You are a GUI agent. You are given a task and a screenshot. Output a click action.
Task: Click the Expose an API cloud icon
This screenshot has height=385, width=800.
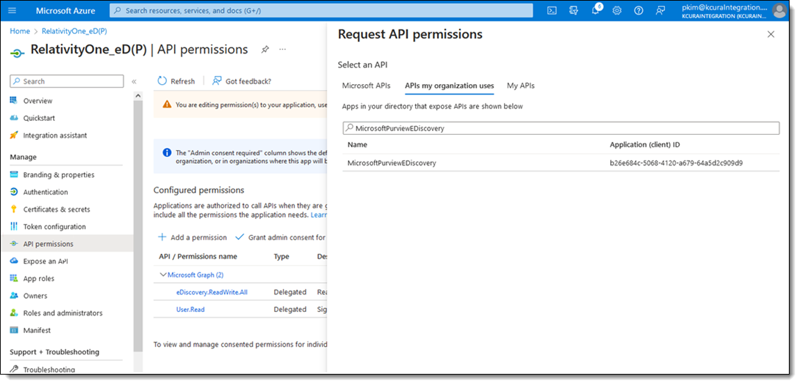tap(15, 261)
